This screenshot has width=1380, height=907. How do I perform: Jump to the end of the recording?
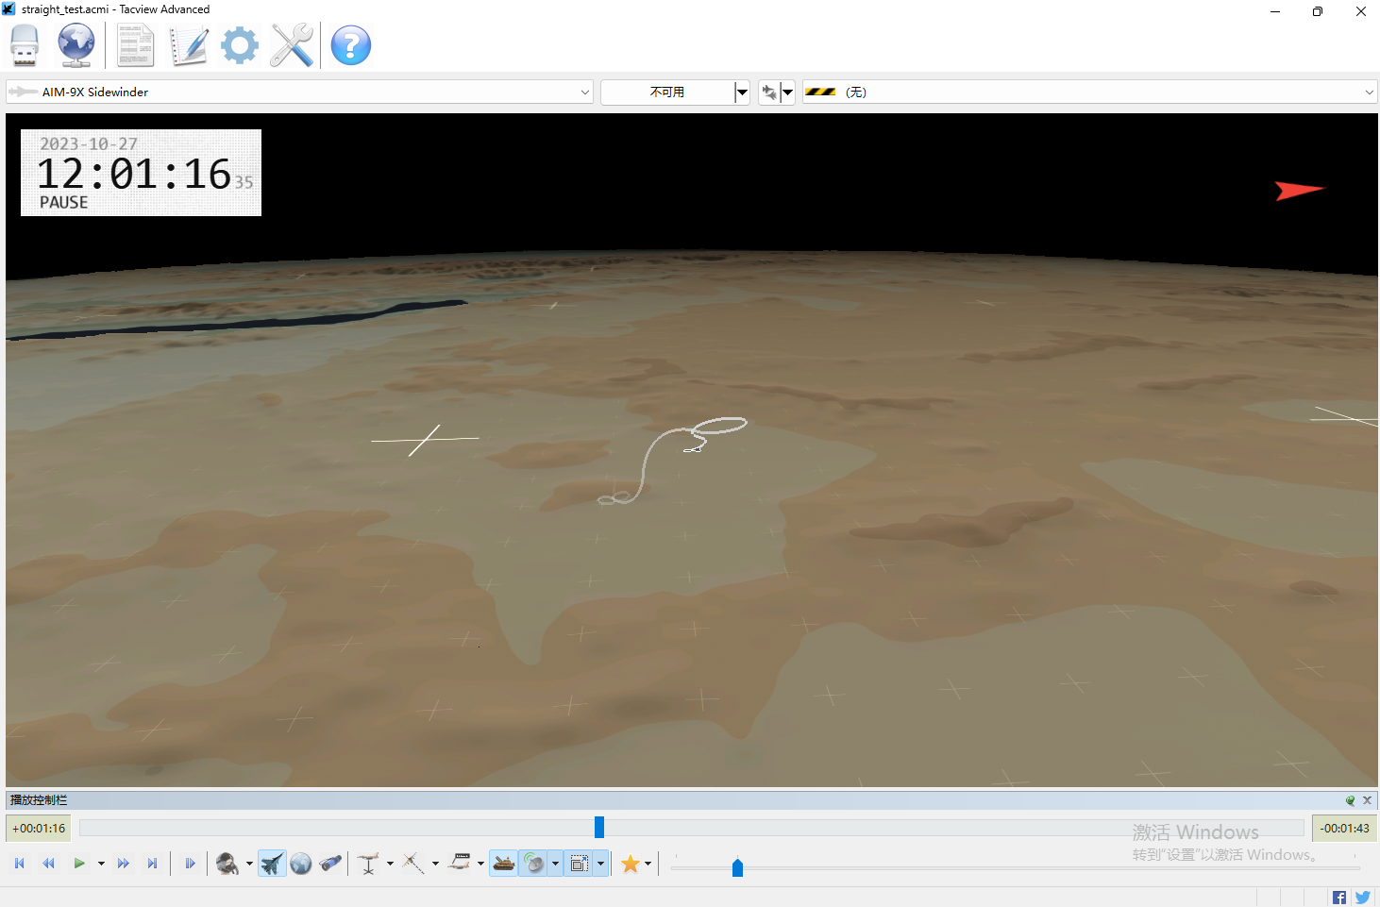152,864
